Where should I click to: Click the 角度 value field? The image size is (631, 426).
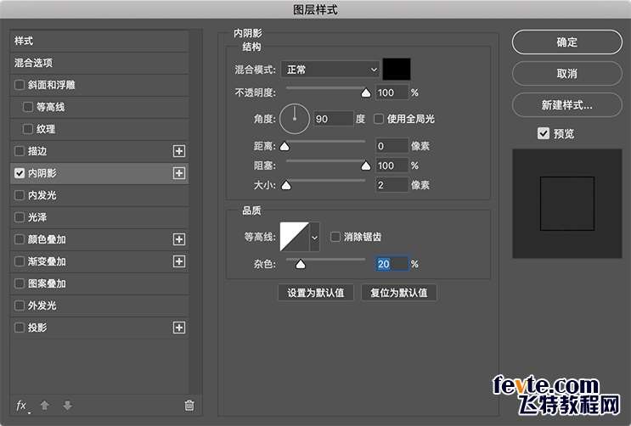(x=334, y=119)
